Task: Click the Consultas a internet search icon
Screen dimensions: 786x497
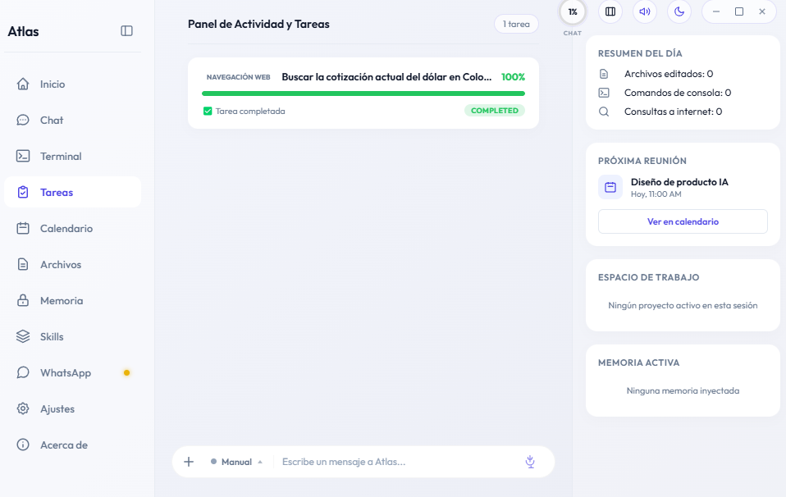Action: coord(604,112)
